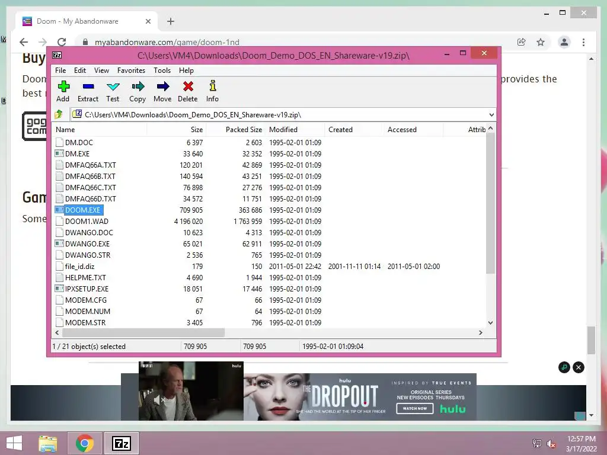Select the DMFAQ66D.TXT file
The width and height of the screenshot is (607, 455).
(91, 198)
